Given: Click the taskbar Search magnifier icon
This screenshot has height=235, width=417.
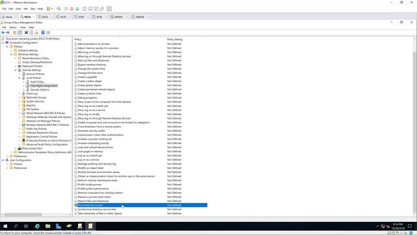Looking at the screenshot, I should (16, 227).
